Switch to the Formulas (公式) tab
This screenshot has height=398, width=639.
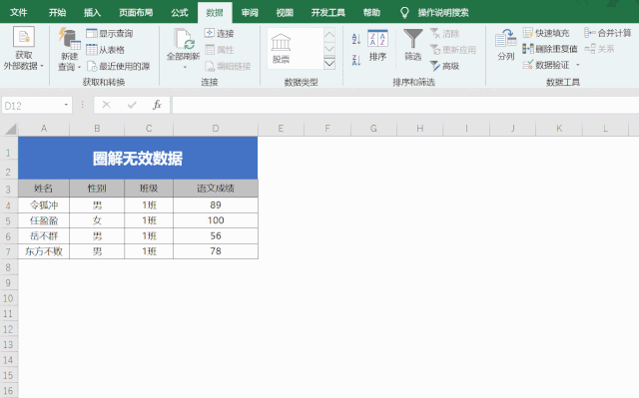[x=180, y=13]
